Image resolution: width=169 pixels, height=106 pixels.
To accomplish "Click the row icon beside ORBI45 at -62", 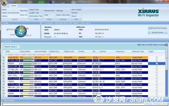I will (x=4, y=63).
